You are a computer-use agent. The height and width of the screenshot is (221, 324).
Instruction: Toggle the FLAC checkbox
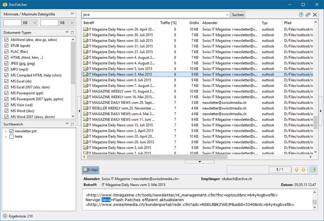[x=6, y=52]
